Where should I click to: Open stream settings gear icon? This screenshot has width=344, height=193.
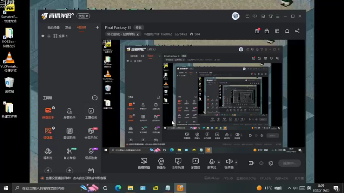(x=271, y=163)
